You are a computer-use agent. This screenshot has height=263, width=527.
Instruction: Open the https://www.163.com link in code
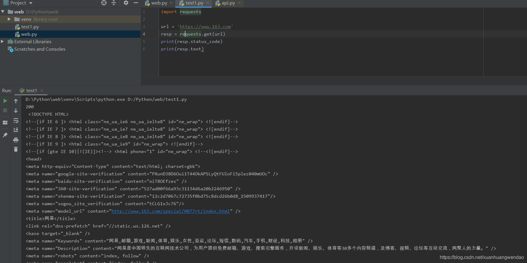tap(205, 27)
